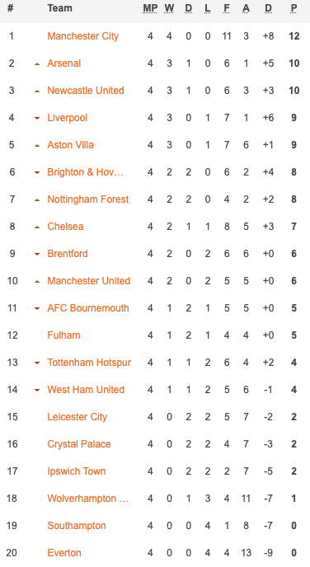Open the Newcastle United team page
The image size is (310, 567).
pyautogui.click(x=86, y=91)
